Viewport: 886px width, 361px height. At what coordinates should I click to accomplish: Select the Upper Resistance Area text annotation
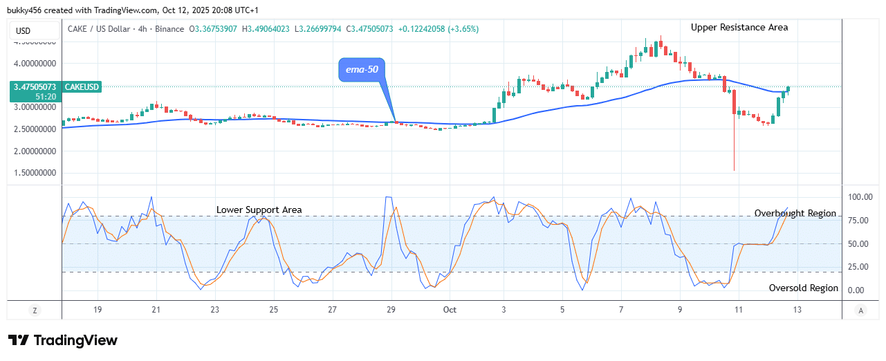[739, 28]
